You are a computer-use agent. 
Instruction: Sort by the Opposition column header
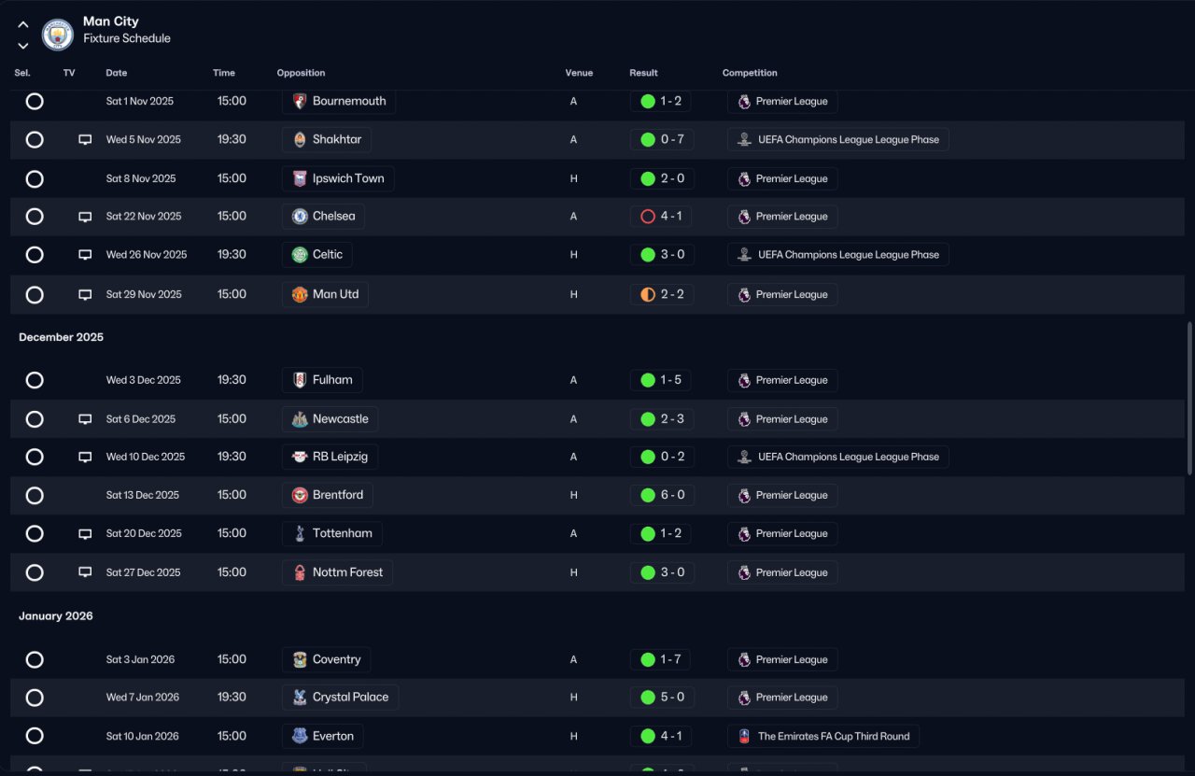click(301, 73)
